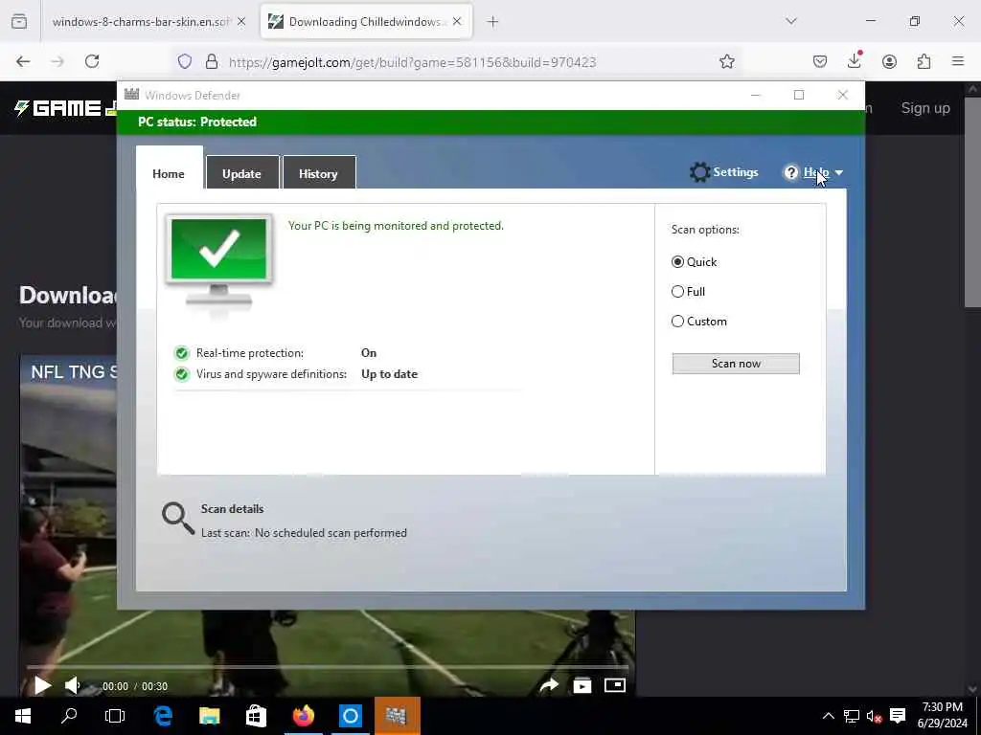
Task: Click Windows Defender taskbar button
Action: tap(397, 716)
